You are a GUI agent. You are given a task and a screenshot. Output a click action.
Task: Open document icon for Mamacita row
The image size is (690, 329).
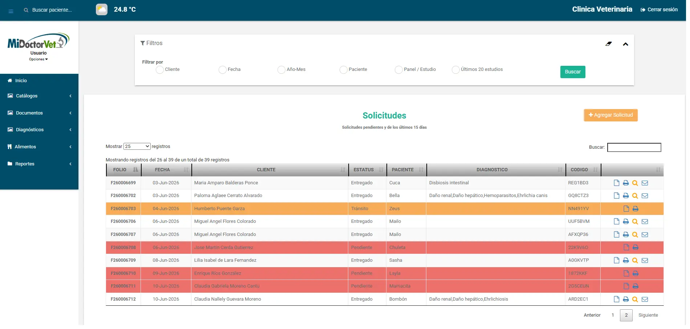(x=626, y=286)
